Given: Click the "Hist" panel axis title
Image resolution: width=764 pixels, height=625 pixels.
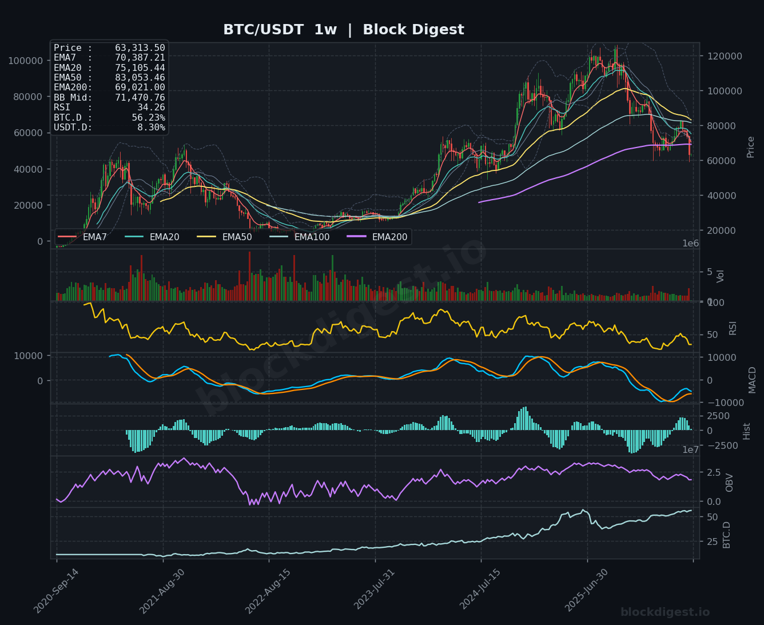Looking at the screenshot, I should [x=746, y=431].
